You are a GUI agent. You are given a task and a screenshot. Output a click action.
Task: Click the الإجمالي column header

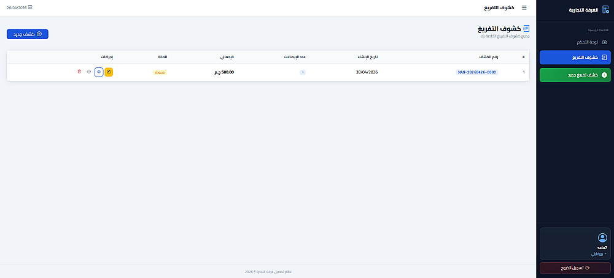pos(227,57)
